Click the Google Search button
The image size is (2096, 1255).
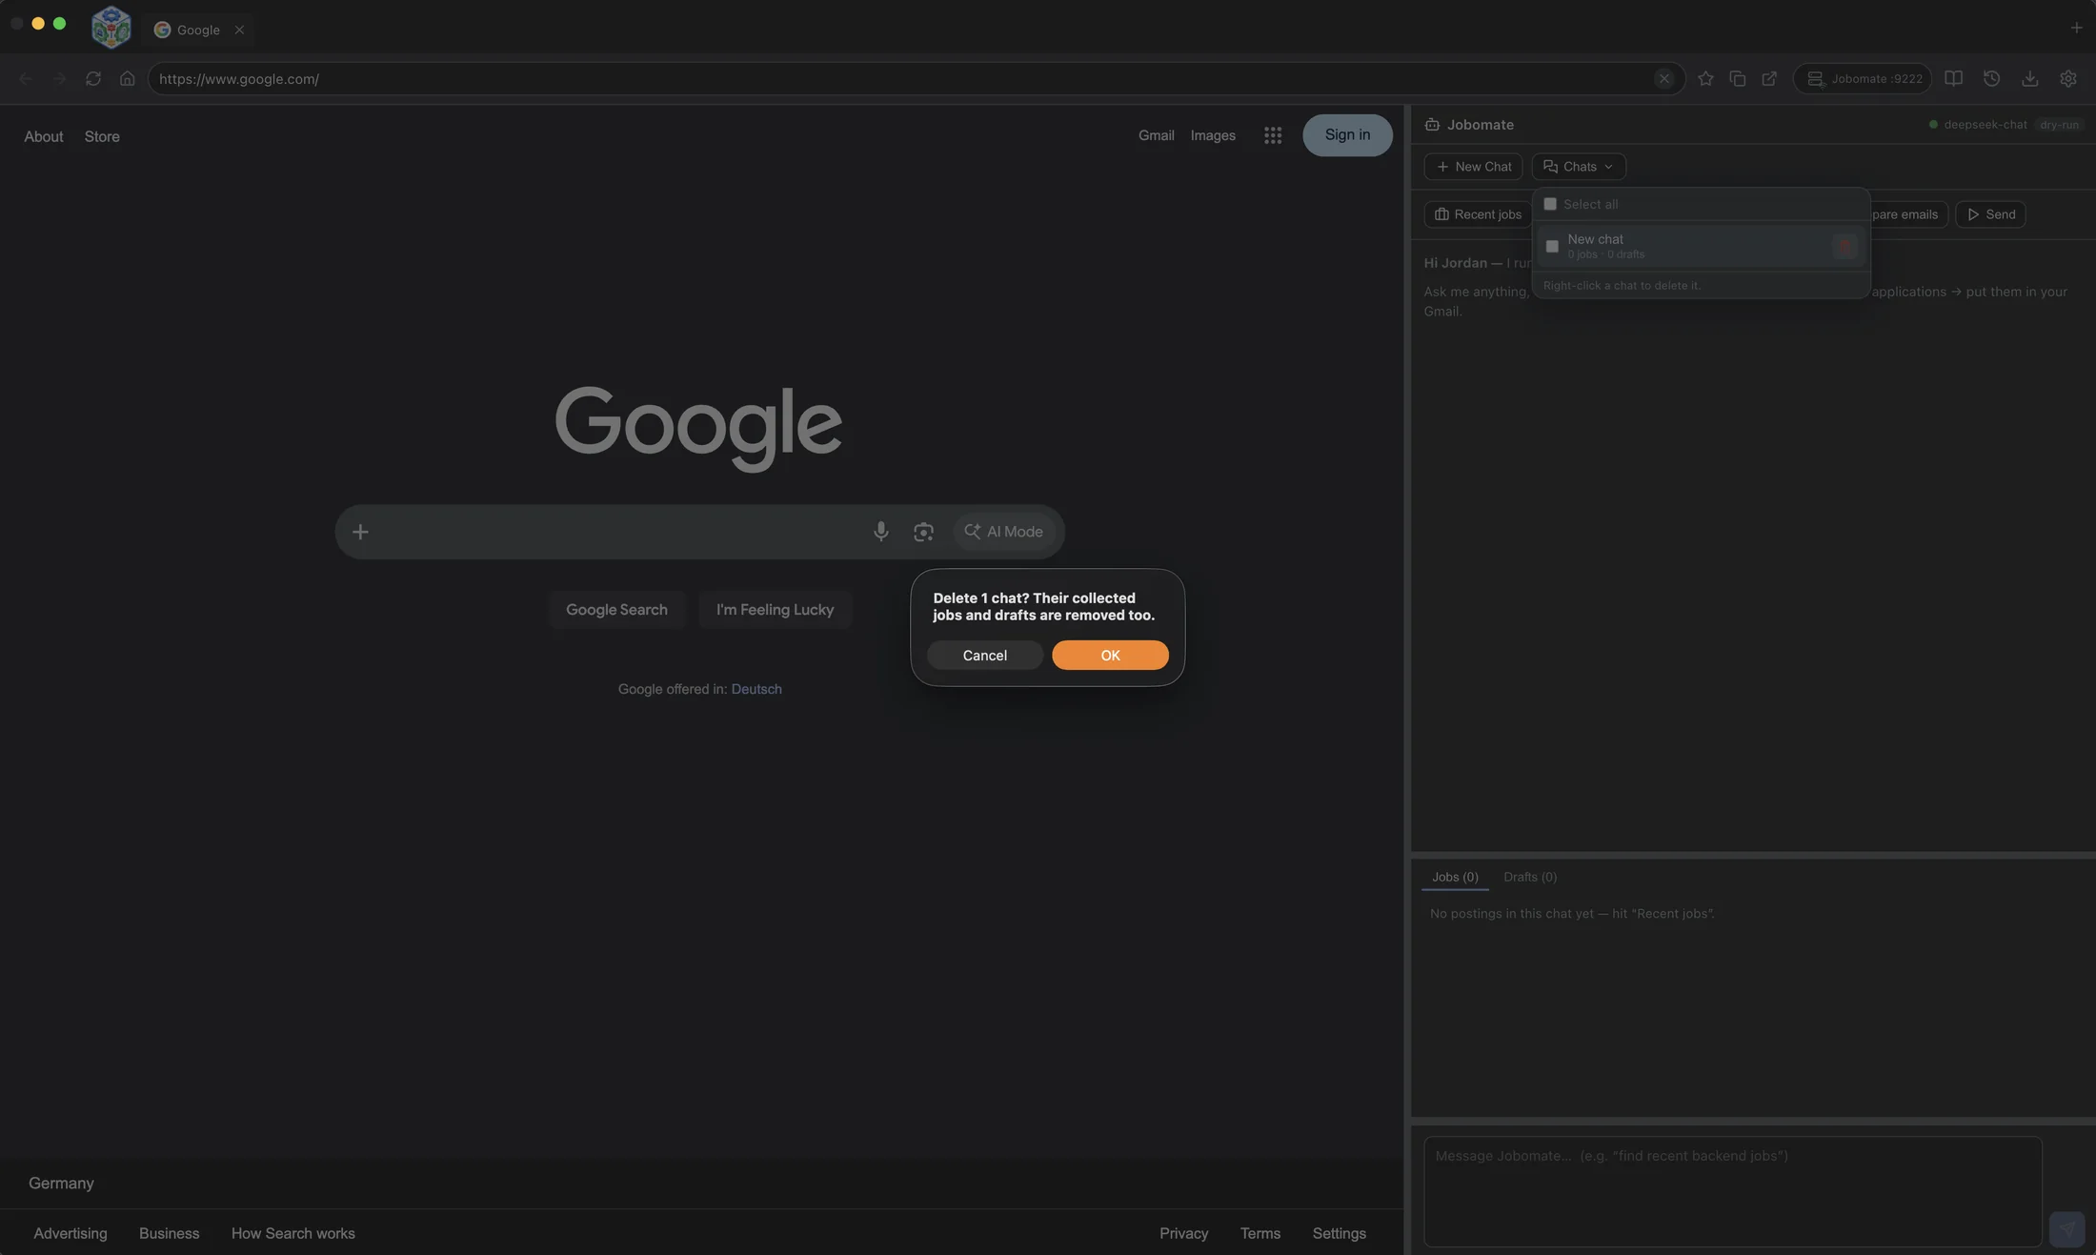[616, 610]
